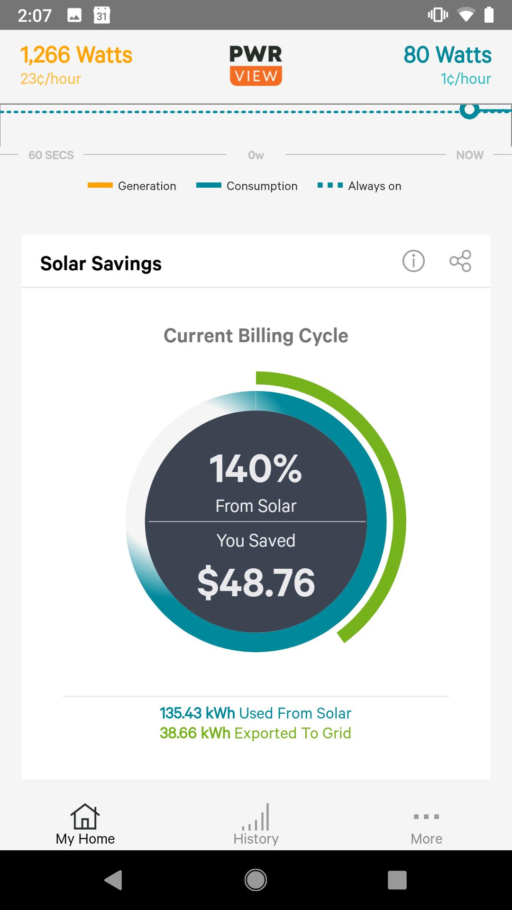Tap the share icon on Solar Savings
This screenshot has height=910, width=512.
click(460, 261)
